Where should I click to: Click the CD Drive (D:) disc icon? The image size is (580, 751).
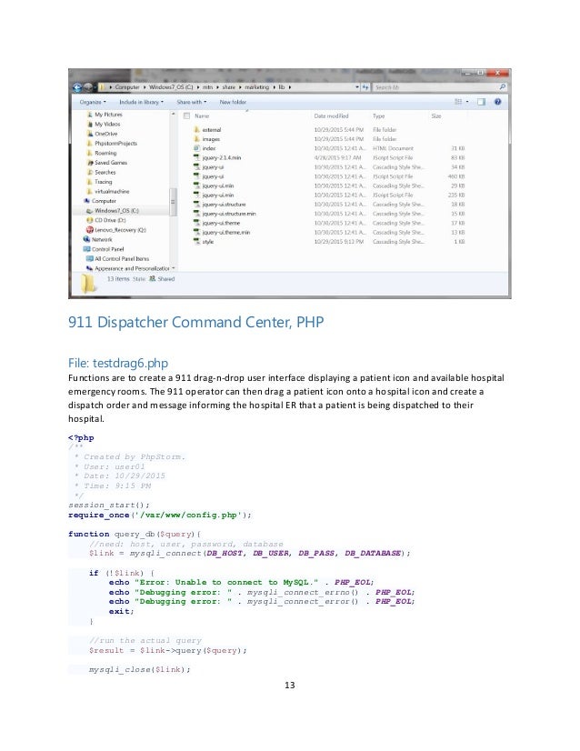[x=90, y=220]
